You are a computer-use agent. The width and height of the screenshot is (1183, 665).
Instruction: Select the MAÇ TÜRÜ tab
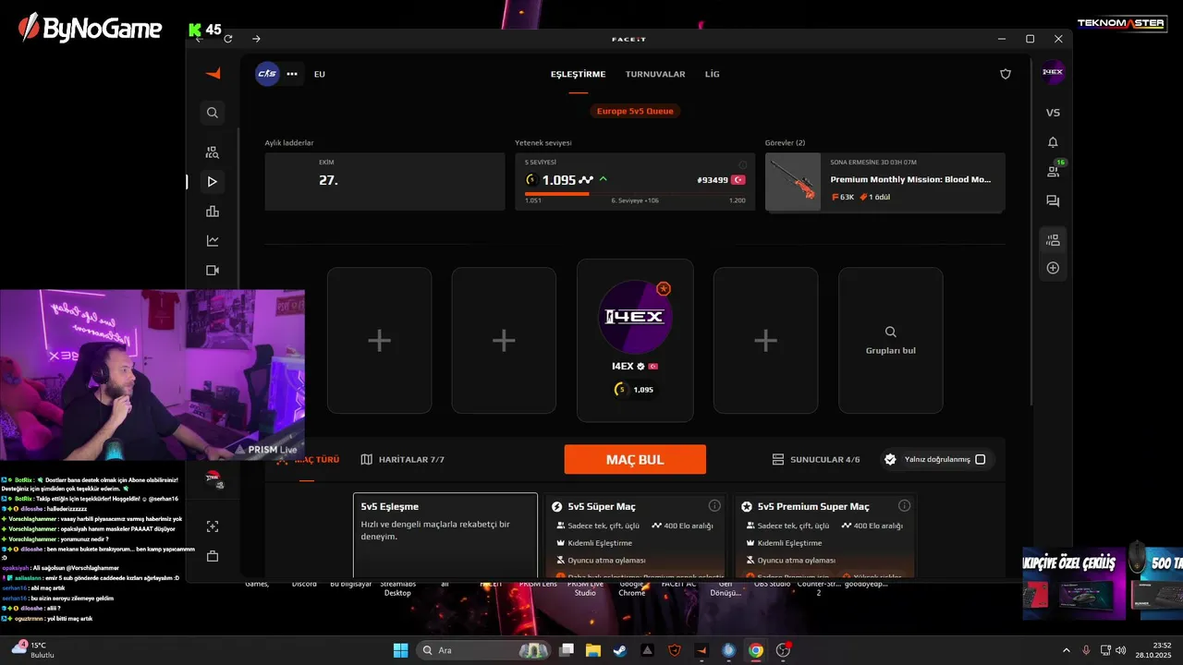pos(308,459)
